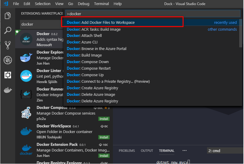This screenshot has height=164, width=244.
Task: Switch to the PROBLEMS panel tab
Action: click(127, 151)
